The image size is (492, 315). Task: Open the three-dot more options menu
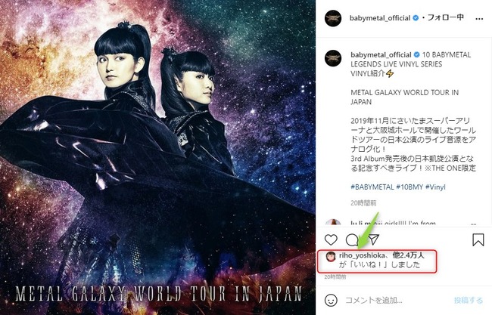(479, 19)
